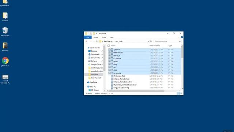Sort by Date modified column header
Screen dimensions: 234x132
click(x=155, y=45)
